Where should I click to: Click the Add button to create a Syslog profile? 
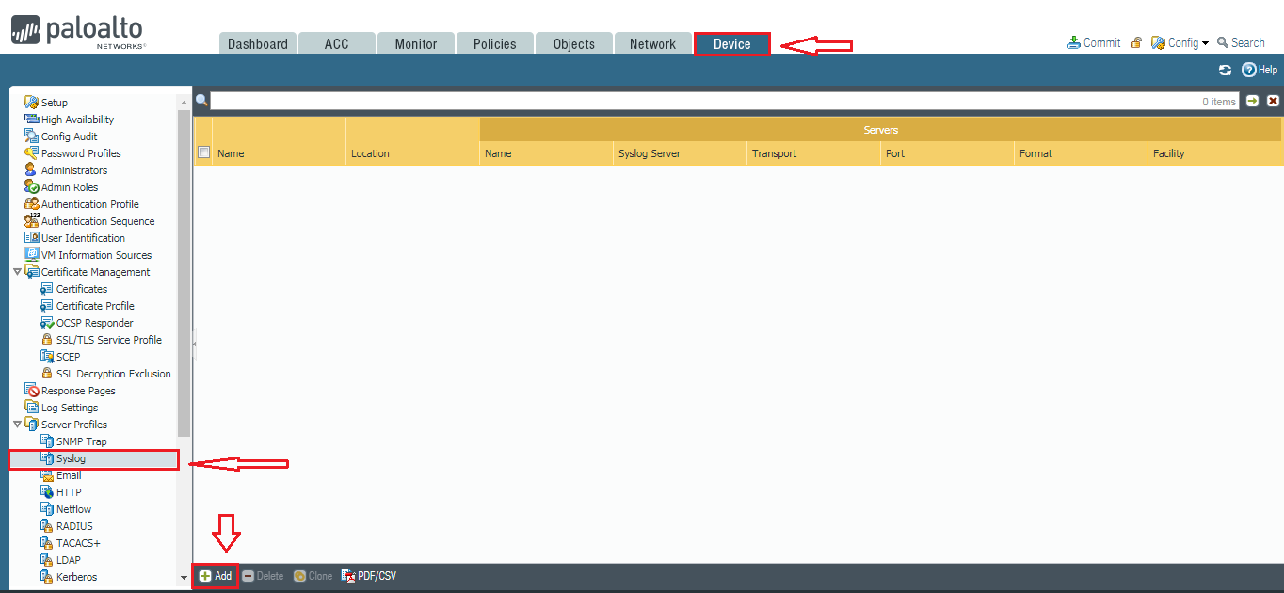215,575
